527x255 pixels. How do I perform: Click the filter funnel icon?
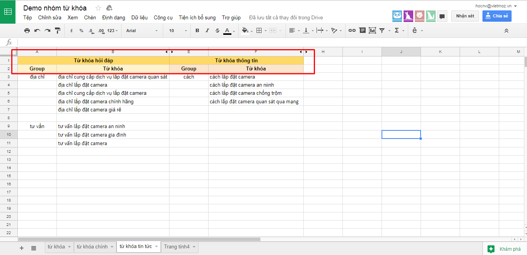(382, 31)
